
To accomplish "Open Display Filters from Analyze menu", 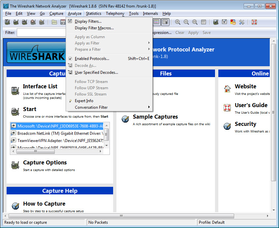I will [x=109, y=21].
